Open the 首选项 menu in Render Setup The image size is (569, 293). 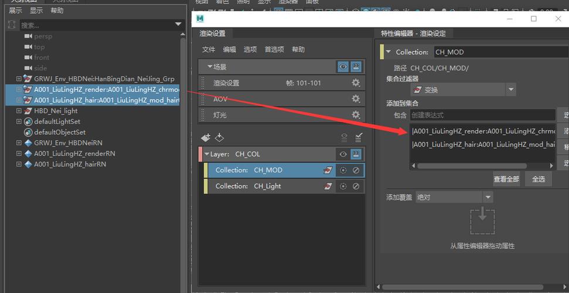tap(274, 49)
